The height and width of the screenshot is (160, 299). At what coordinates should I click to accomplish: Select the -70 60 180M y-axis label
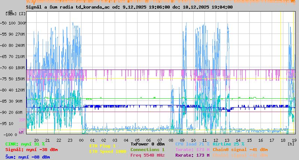[x=15, y=68]
